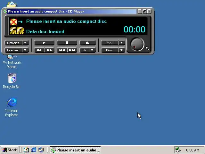The width and height of the screenshot is (205, 154).
Task: Select the Recycle Bin desktop icon
Action: coord(12,81)
